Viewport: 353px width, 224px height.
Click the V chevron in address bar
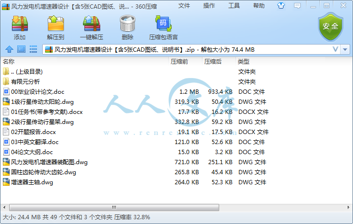click(335, 49)
